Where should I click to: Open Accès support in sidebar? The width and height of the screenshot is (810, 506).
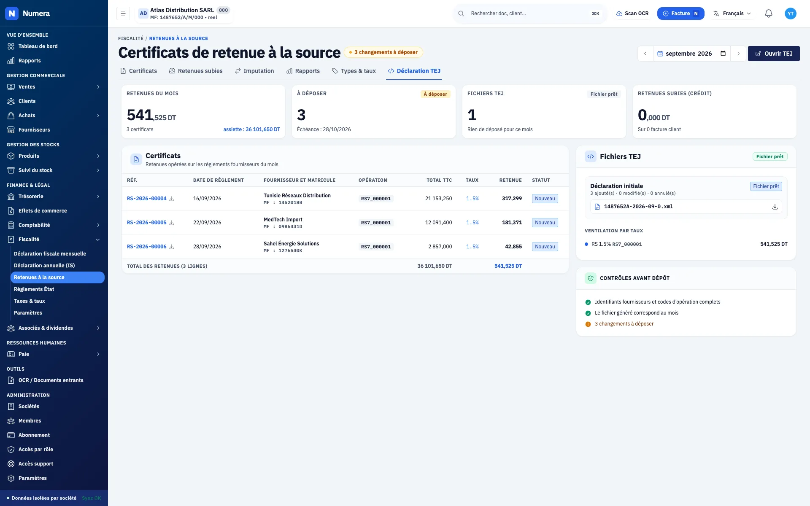pos(54,464)
